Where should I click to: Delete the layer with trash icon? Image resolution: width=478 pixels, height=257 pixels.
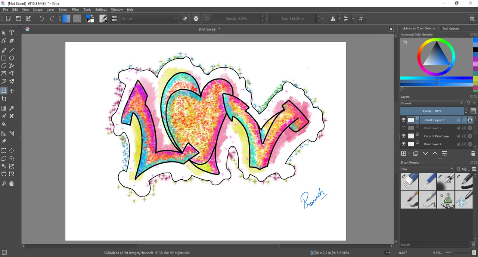[473, 154]
